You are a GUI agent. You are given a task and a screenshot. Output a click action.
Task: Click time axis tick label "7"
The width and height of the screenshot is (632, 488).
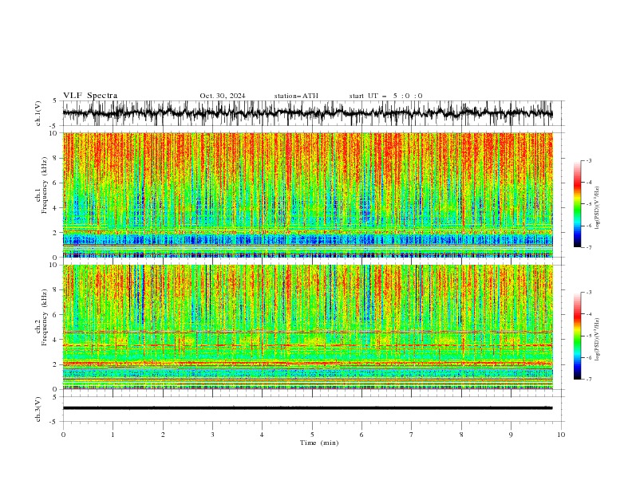click(412, 435)
